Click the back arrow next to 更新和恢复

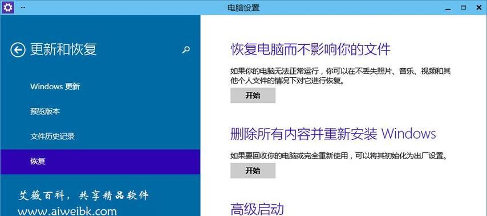(x=18, y=50)
